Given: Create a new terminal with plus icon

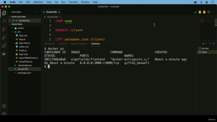Looking at the screenshot, I should tap(203, 44).
